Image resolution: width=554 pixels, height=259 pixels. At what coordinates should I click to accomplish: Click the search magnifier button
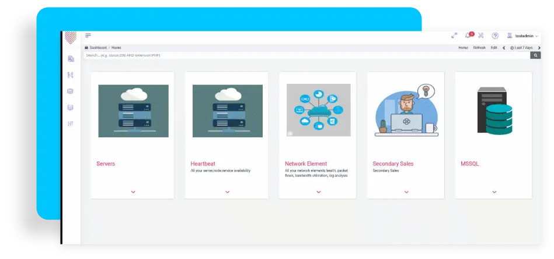tap(535, 55)
